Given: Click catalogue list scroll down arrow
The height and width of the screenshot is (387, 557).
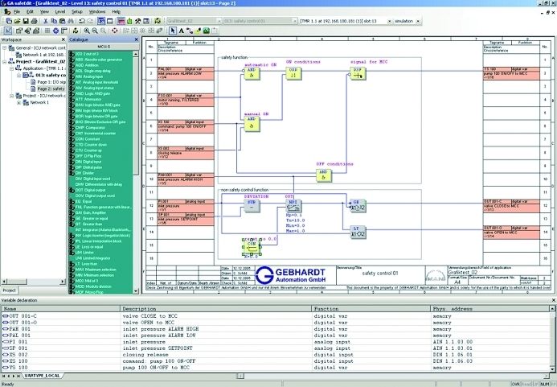Looking at the screenshot, I should click(x=136, y=291).
